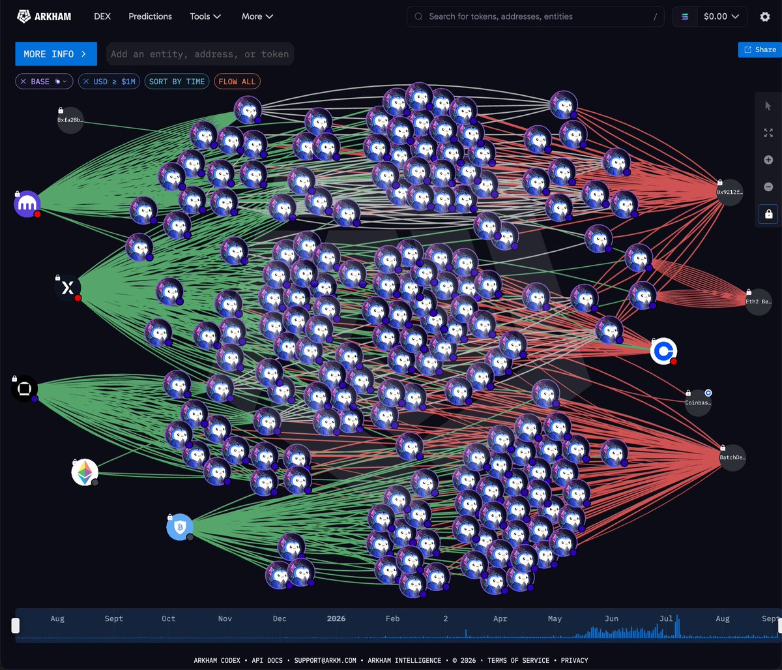Viewport: 782px width, 670px height.
Task: Click the fit-to-screen expand icon
Action: coord(768,132)
